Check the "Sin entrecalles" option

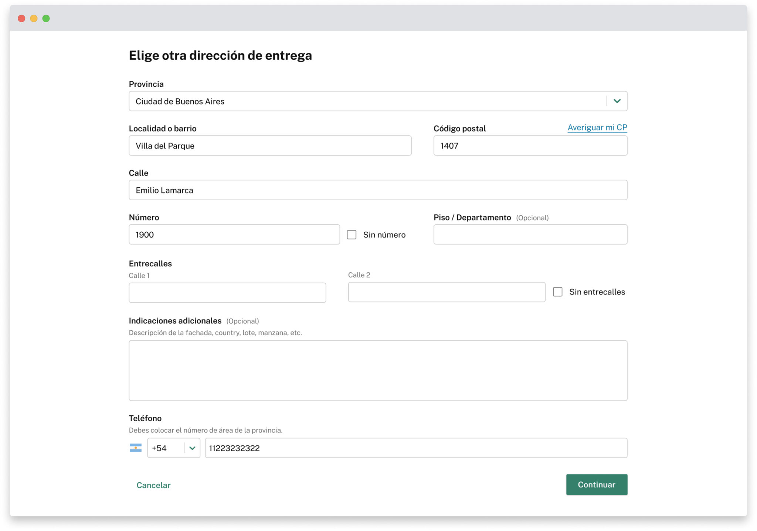[557, 292]
